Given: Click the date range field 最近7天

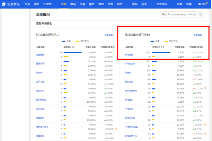Looking at the screenshot, I should click(x=179, y=15).
